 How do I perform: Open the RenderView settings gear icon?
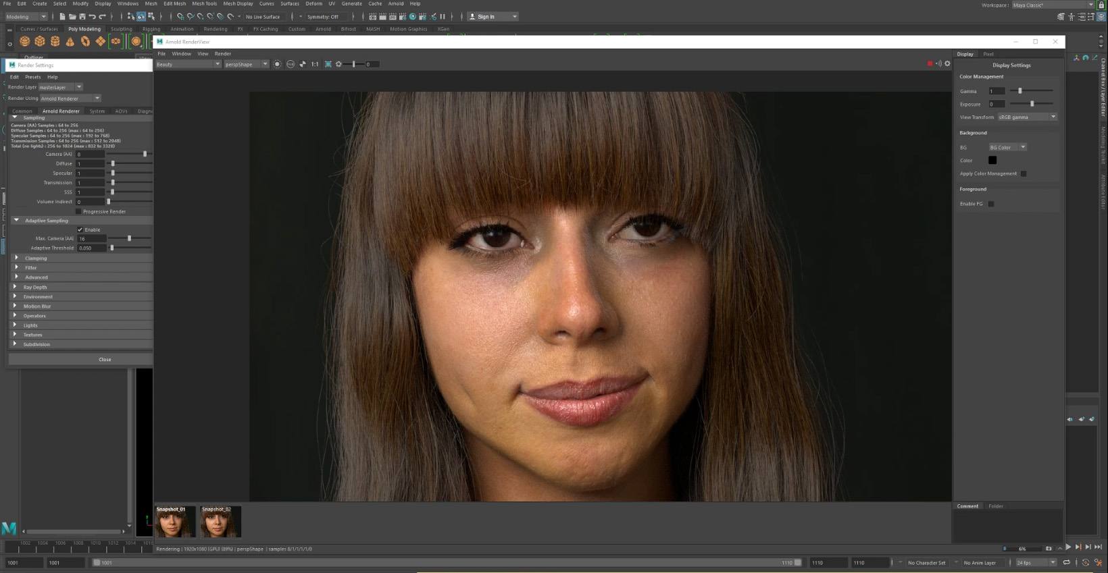(x=947, y=63)
